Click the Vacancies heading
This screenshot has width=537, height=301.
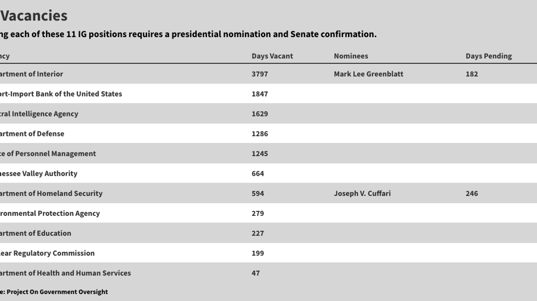coord(34,16)
